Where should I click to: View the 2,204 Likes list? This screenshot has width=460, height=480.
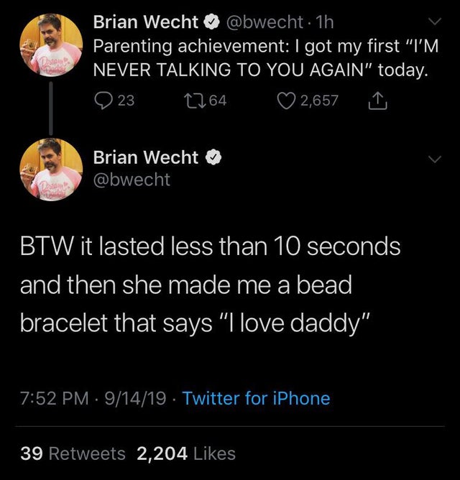(186, 453)
